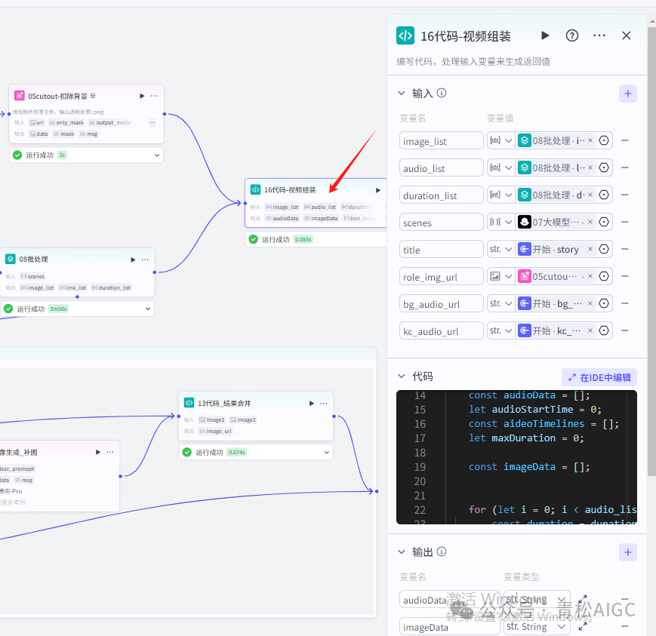The width and height of the screenshot is (656, 636).
Task: Click 在IDE中编辑 button
Action: tap(599, 377)
